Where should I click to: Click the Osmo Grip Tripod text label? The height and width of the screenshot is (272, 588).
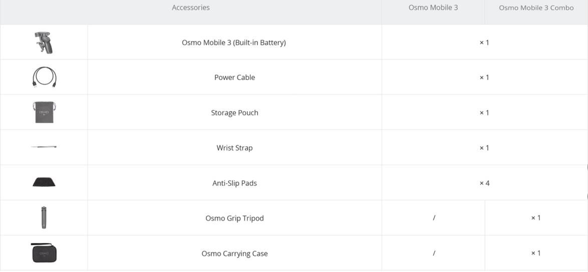click(x=234, y=218)
